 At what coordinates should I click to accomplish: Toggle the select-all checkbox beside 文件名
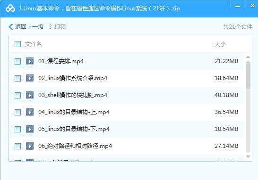pos(17,44)
